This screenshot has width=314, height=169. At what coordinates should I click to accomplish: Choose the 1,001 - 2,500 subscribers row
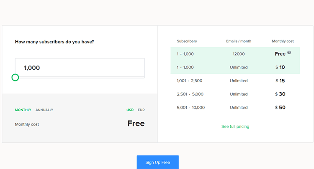pyautogui.click(x=235, y=81)
